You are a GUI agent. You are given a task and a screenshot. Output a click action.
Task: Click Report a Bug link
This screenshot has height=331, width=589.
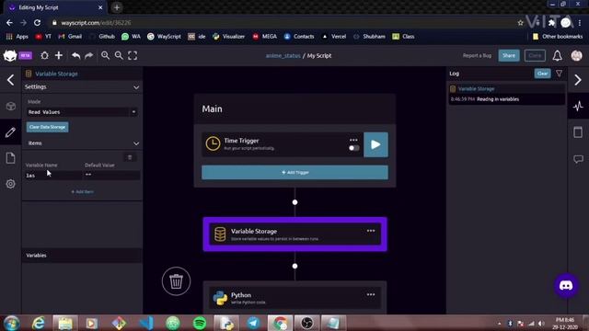pyautogui.click(x=477, y=55)
